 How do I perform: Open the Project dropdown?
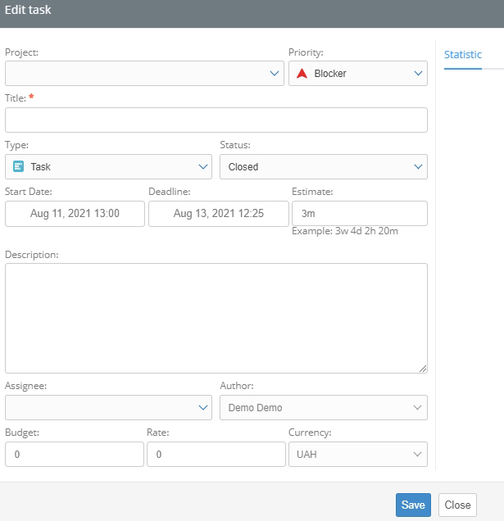click(x=144, y=73)
